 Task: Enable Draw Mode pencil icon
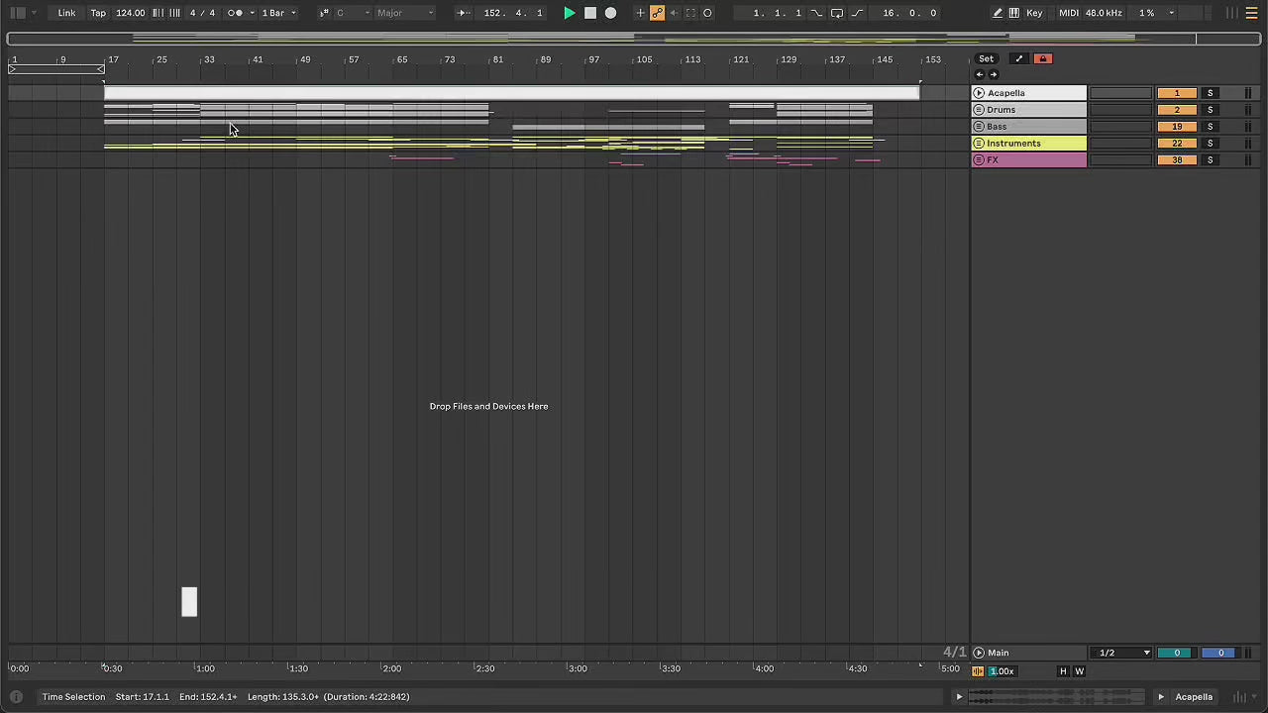(998, 13)
